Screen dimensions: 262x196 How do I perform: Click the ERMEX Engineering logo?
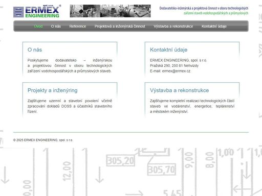[x=37, y=11]
